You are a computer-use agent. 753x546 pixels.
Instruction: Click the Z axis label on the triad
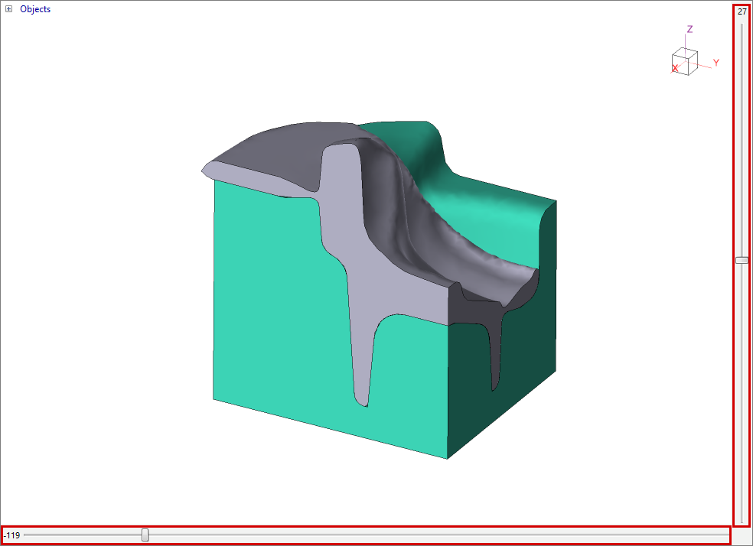tap(689, 29)
